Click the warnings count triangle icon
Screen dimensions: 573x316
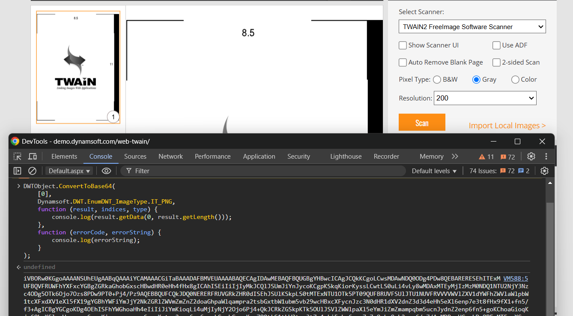coord(482,157)
